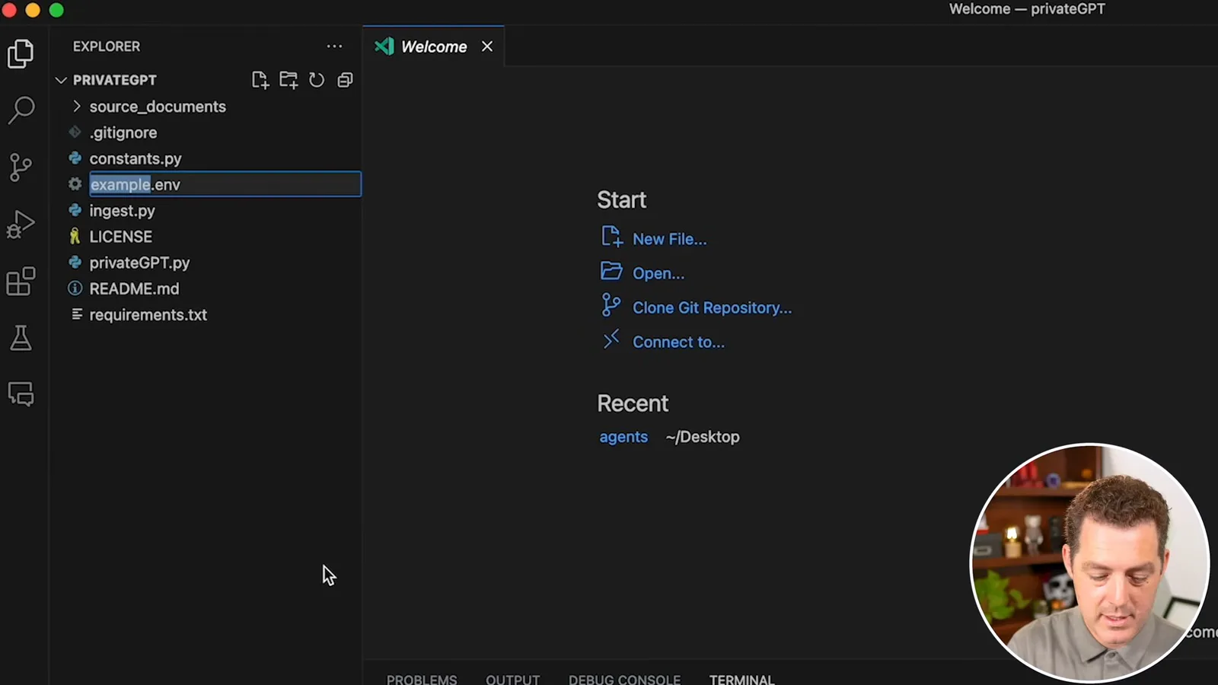This screenshot has height=685, width=1218.
Task: Open the Source Control view
Action: (x=21, y=167)
